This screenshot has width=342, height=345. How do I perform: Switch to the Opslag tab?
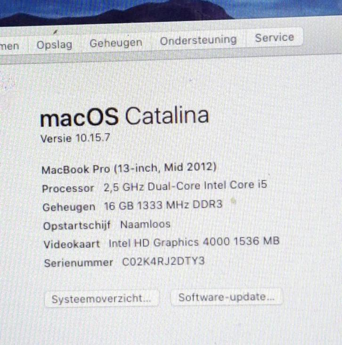54,45
